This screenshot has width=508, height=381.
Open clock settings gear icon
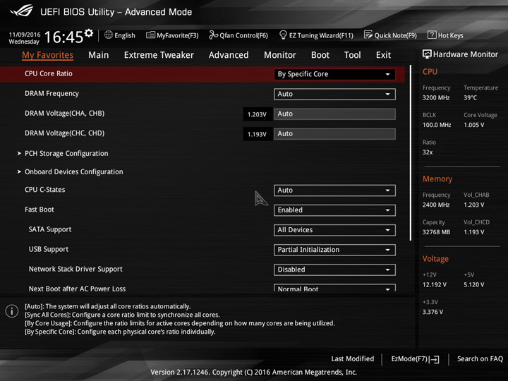point(89,33)
